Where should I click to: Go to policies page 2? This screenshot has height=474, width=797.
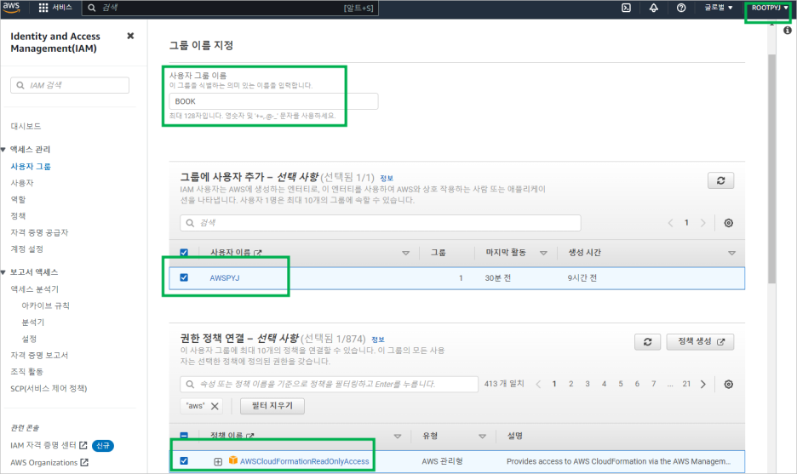(x=571, y=384)
